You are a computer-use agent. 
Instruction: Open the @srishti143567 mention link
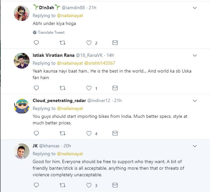pos(100,63)
